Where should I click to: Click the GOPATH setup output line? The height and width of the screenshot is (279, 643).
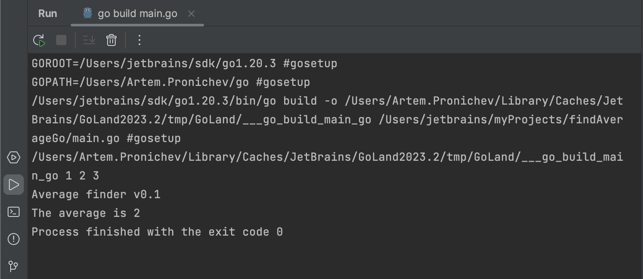(170, 82)
